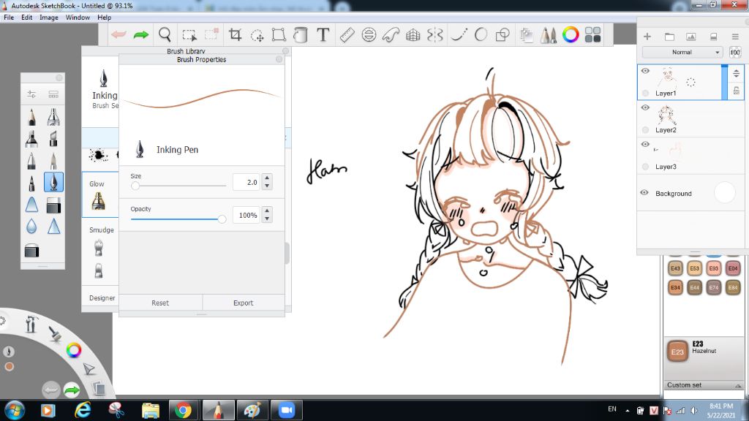Viewport: 749px width, 421px height.
Task: Click Export in Brush Properties
Action: point(243,303)
